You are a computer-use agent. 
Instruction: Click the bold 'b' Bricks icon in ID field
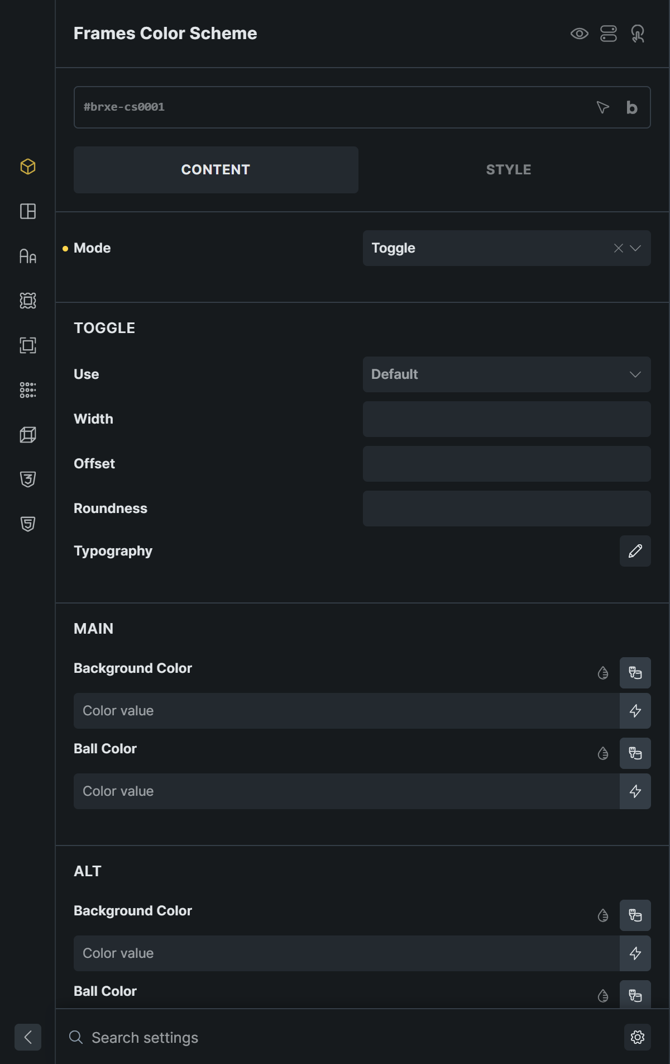[x=632, y=107]
